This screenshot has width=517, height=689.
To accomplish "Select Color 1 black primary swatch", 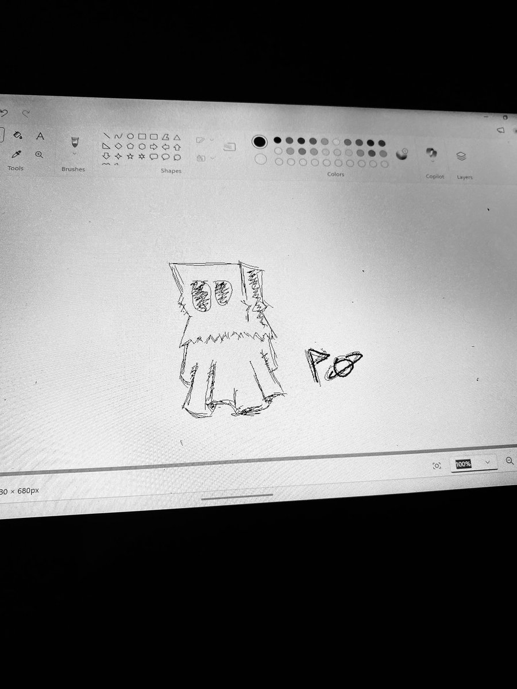I will [260, 141].
